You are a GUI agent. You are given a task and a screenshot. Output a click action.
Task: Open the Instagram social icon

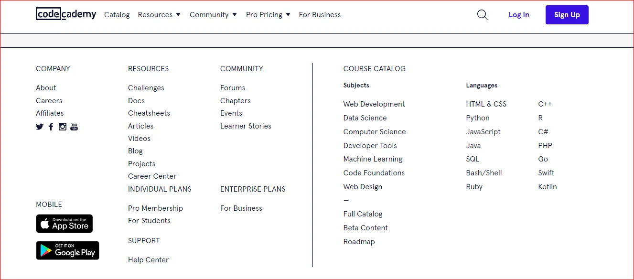click(x=63, y=127)
